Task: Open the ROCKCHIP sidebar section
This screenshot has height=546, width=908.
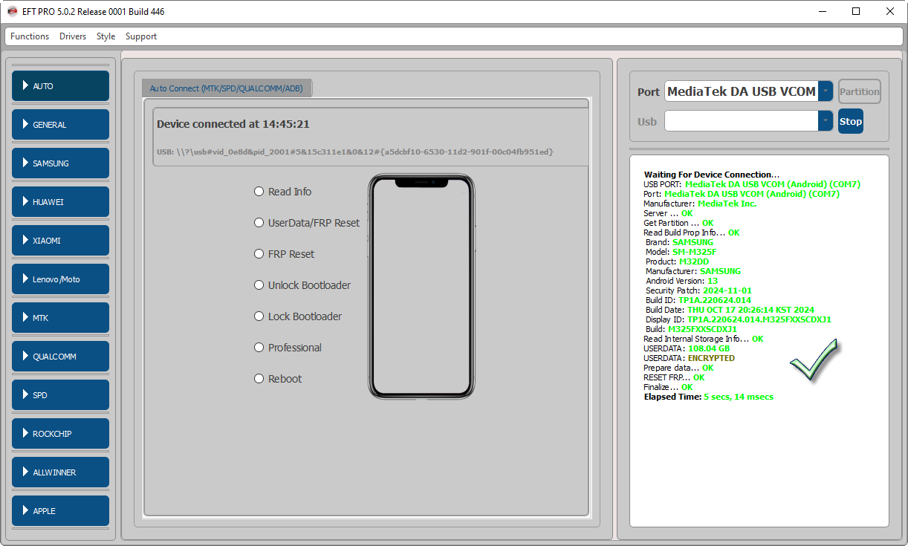Action: click(60, 434)
